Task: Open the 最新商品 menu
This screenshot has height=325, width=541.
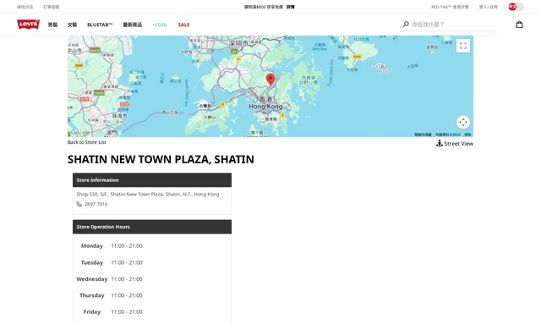Action: [x=133, y=25]
